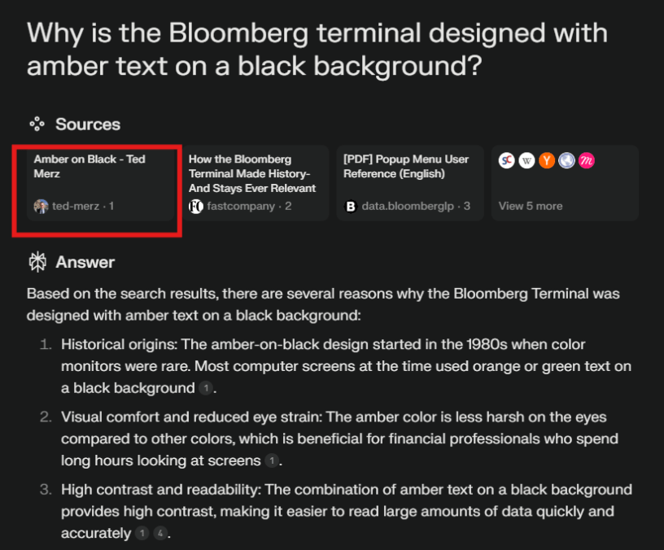The width and height of the screenshot is (664, 550).
Task: Click the first red-and-white source favicon
Action: tap(507, 161)
